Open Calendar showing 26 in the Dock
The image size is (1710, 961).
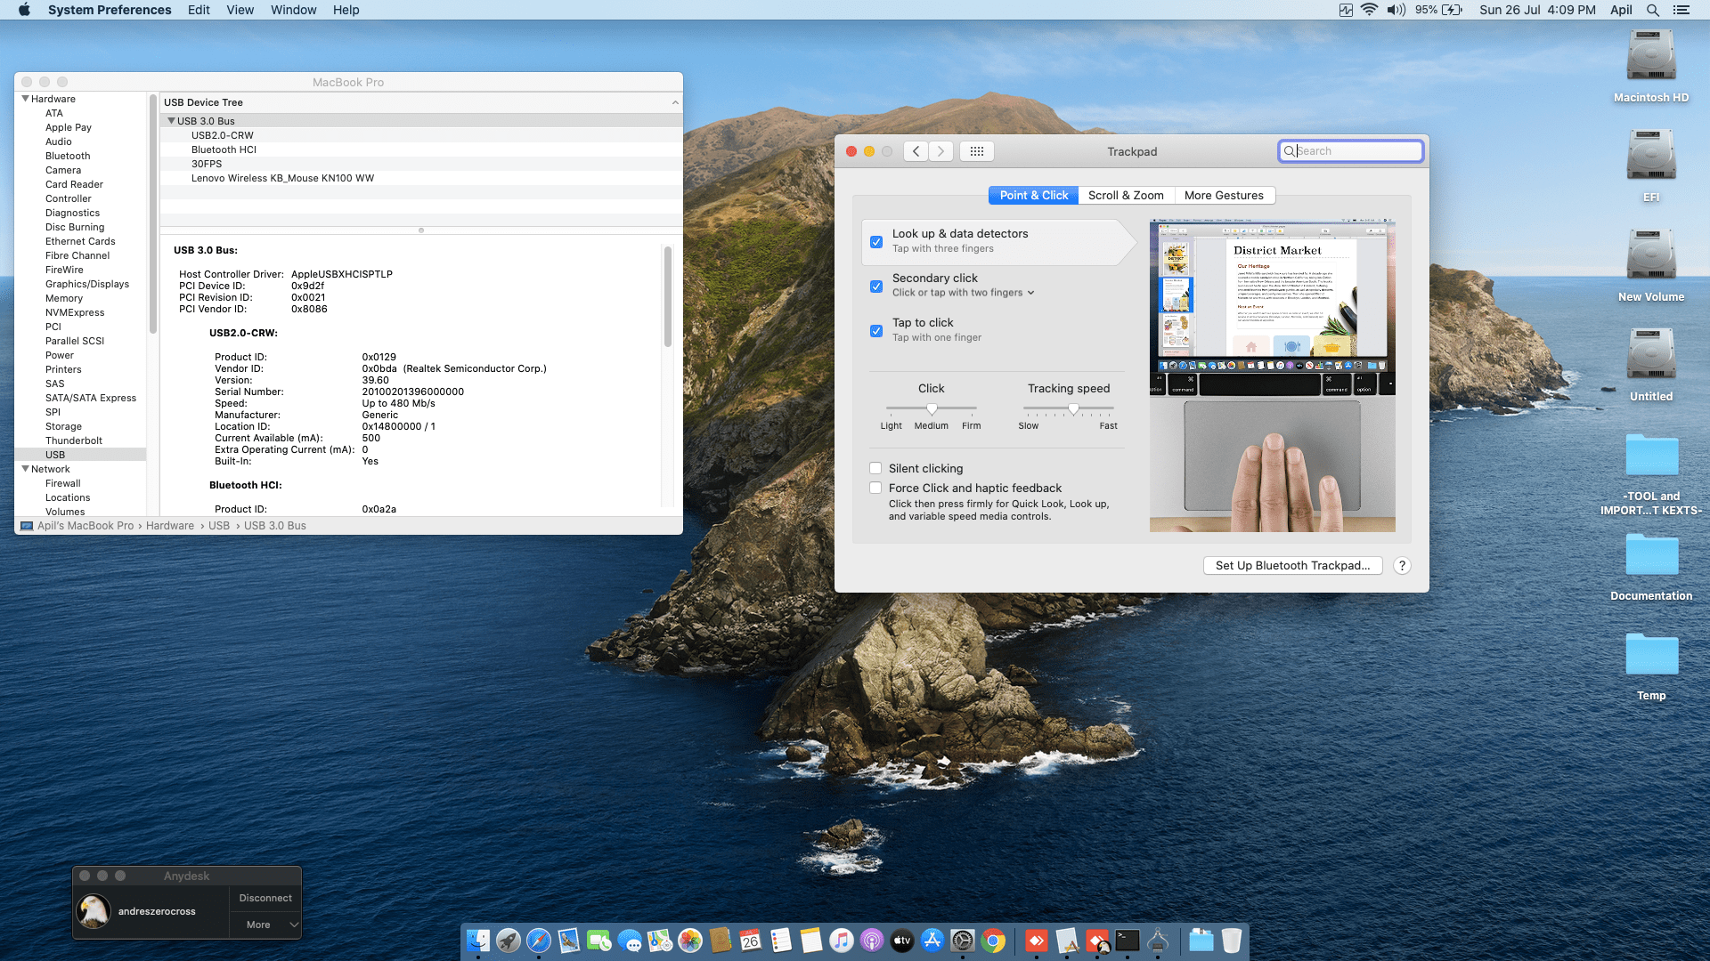tap(751, 941)
